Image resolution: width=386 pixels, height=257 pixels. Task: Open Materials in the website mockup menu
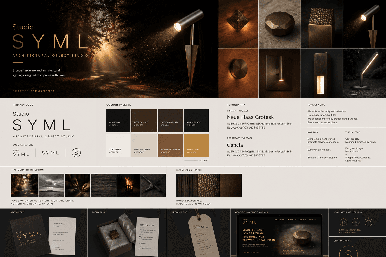coord(292,220)
